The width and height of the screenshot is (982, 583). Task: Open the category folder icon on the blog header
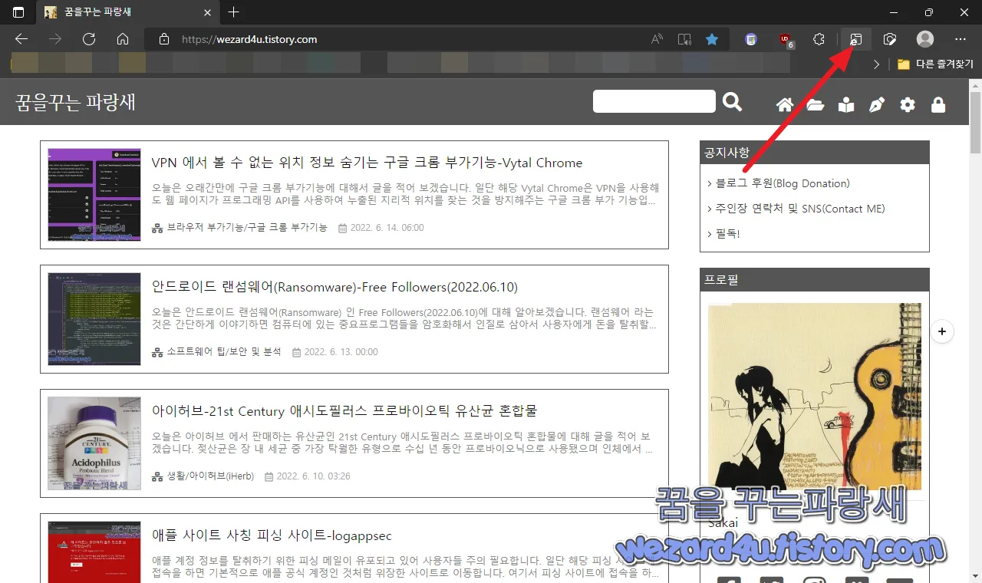(x=815, y=105)
